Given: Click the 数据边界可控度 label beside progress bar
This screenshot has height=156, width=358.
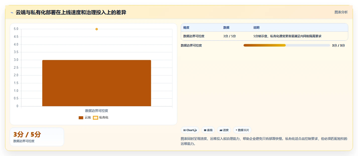Looking at the screenshot, I should [x=191, y=46].
